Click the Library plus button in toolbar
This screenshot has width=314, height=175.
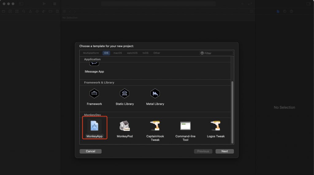tap(242, 4)
